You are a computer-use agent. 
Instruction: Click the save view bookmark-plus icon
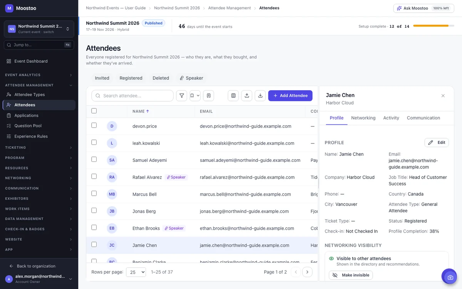tap(208, 96)
